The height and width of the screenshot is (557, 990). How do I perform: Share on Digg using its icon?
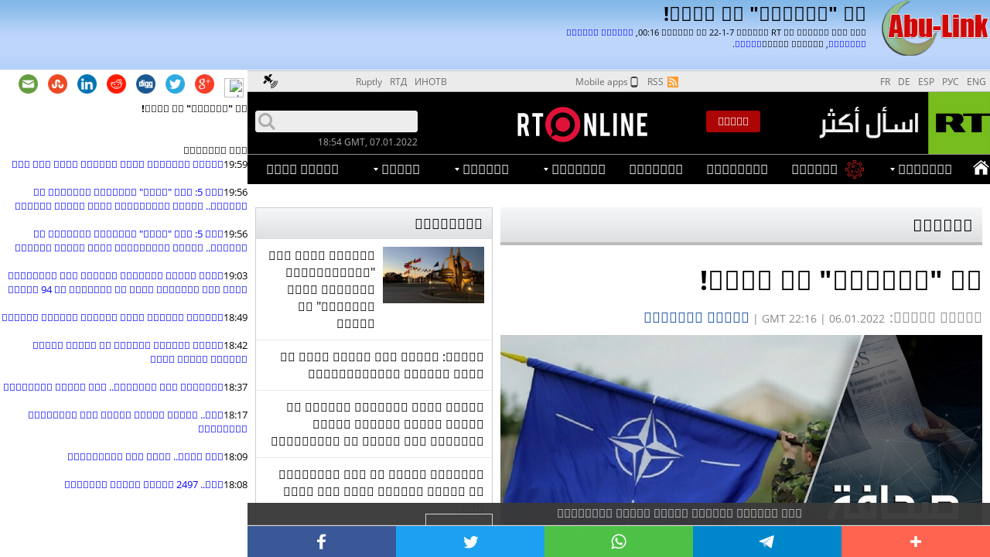click(146, 84)
